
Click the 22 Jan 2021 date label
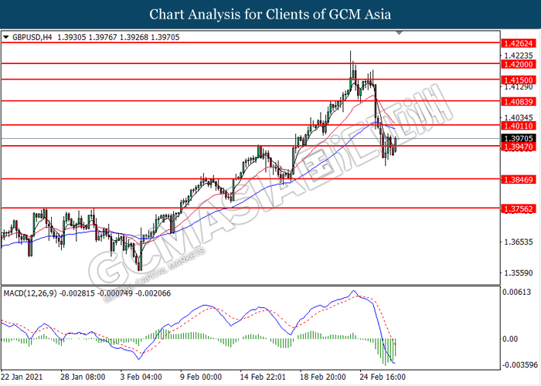coord(22,377)
